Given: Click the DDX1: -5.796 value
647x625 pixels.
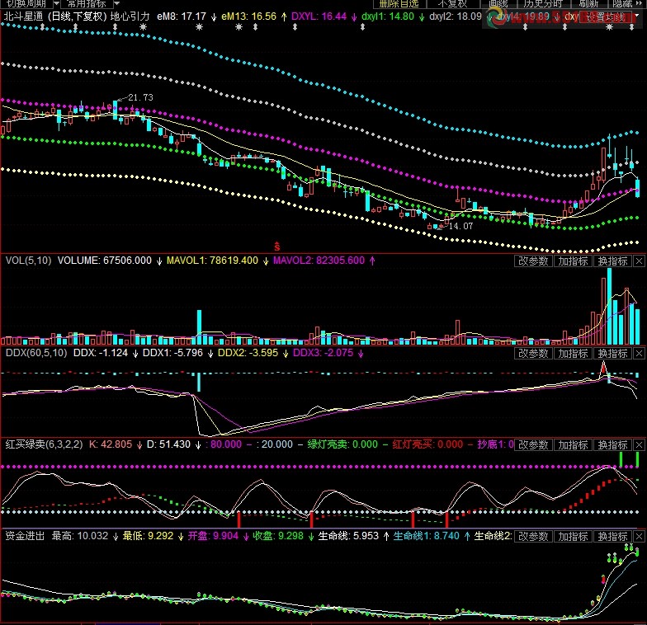Looking at the screenshot, I should 173,353.
